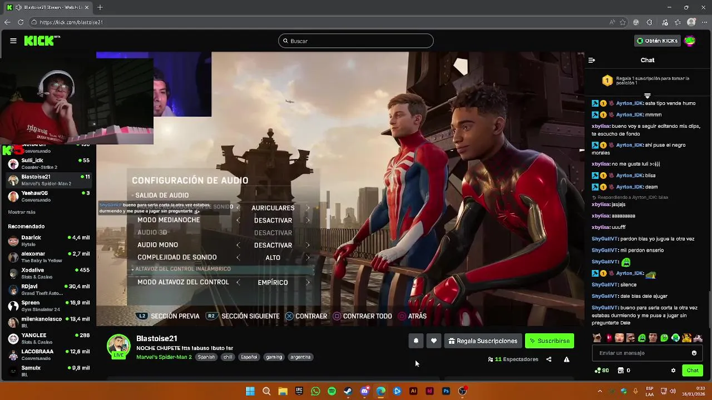Open the channel points shop icon
Viewport: 712px width, 400px height.
point(621,371)
